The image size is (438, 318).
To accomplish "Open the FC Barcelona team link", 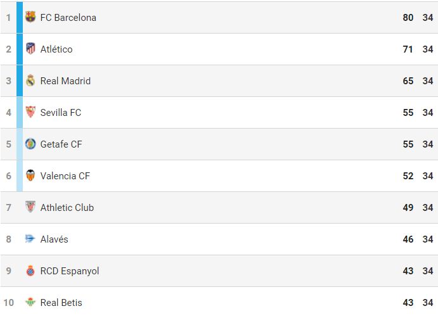I will coord(68,18).
